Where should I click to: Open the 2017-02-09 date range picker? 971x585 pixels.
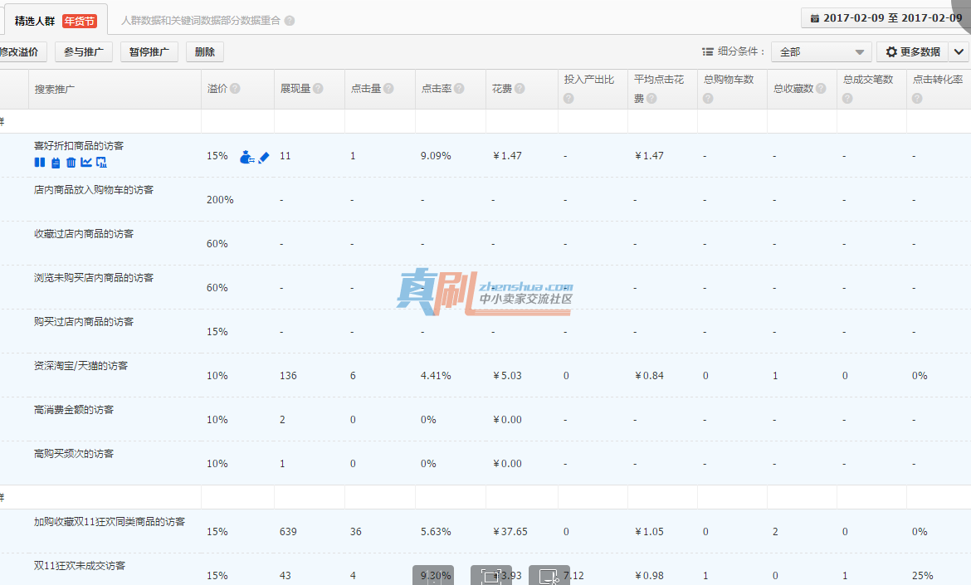coord(886,18)
